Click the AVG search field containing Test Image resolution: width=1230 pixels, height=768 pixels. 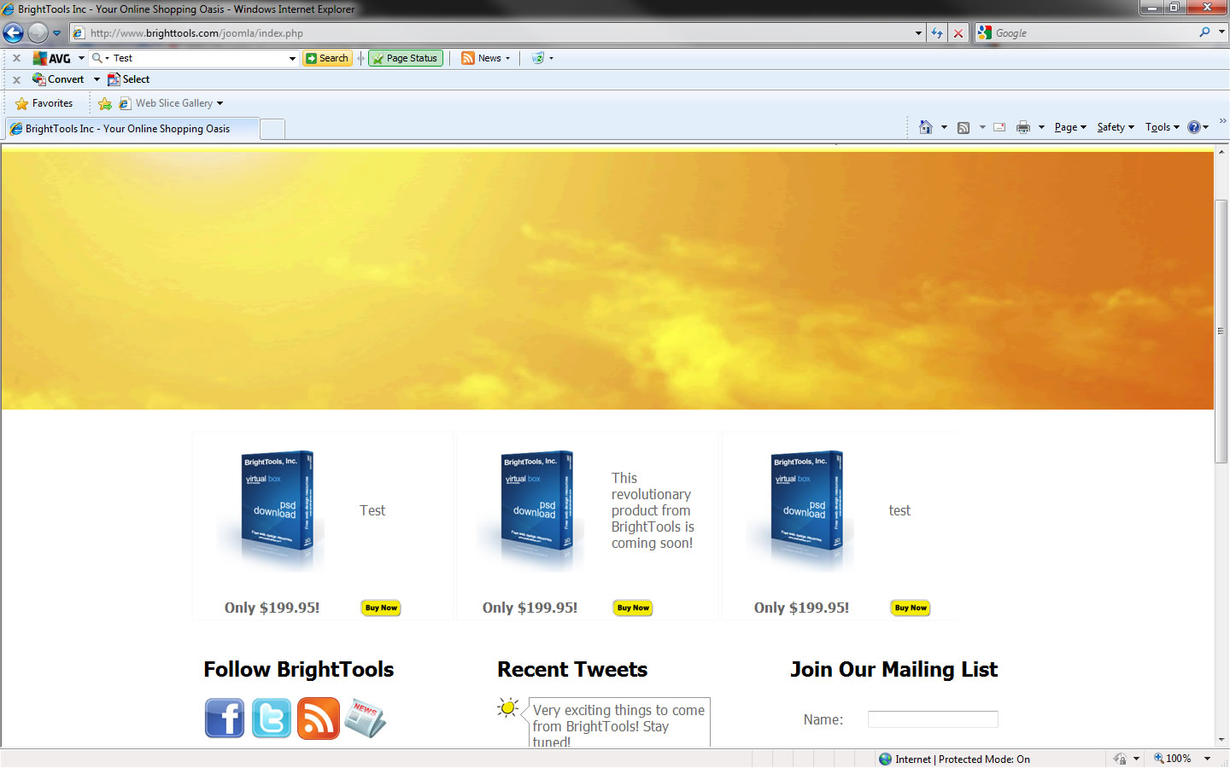tap(198, 58)
